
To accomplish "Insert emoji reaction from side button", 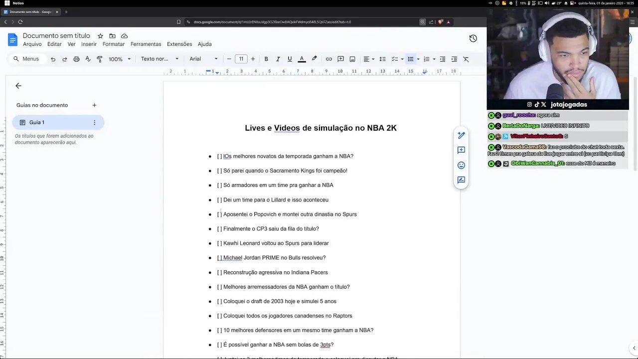I will coord(461,165).
